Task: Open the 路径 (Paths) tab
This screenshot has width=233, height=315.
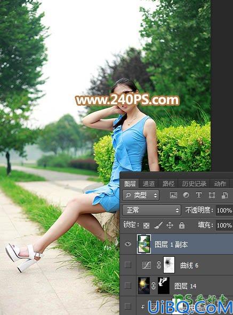Action: 168,184
